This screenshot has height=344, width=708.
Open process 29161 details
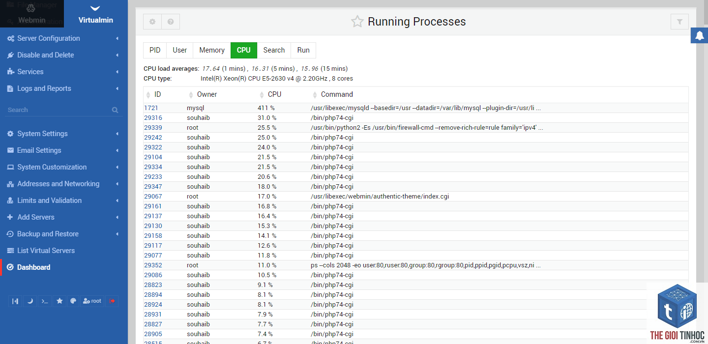(x=153, y=206)
